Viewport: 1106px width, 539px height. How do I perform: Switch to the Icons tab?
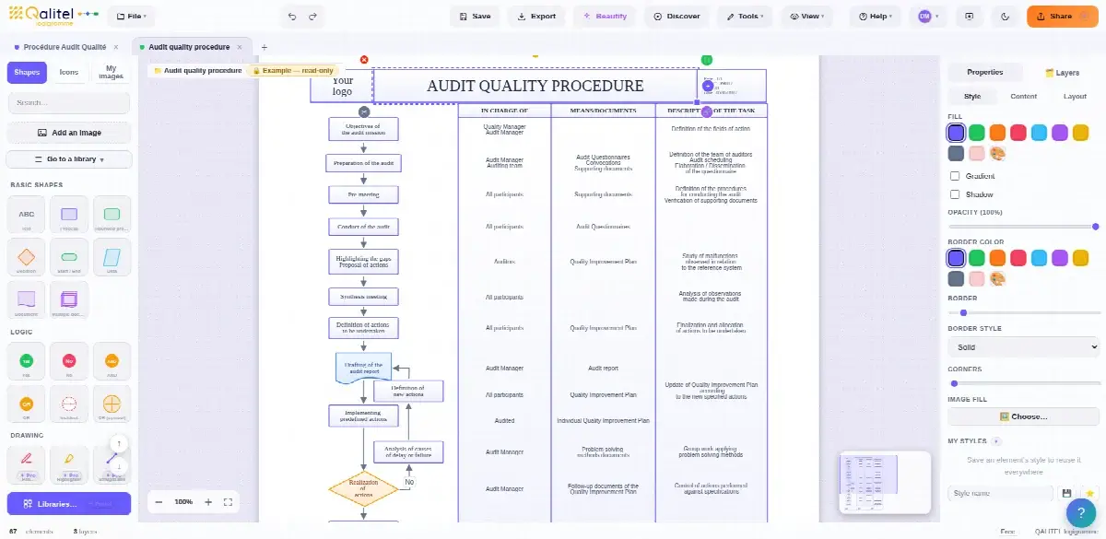(x=69, y=72)
